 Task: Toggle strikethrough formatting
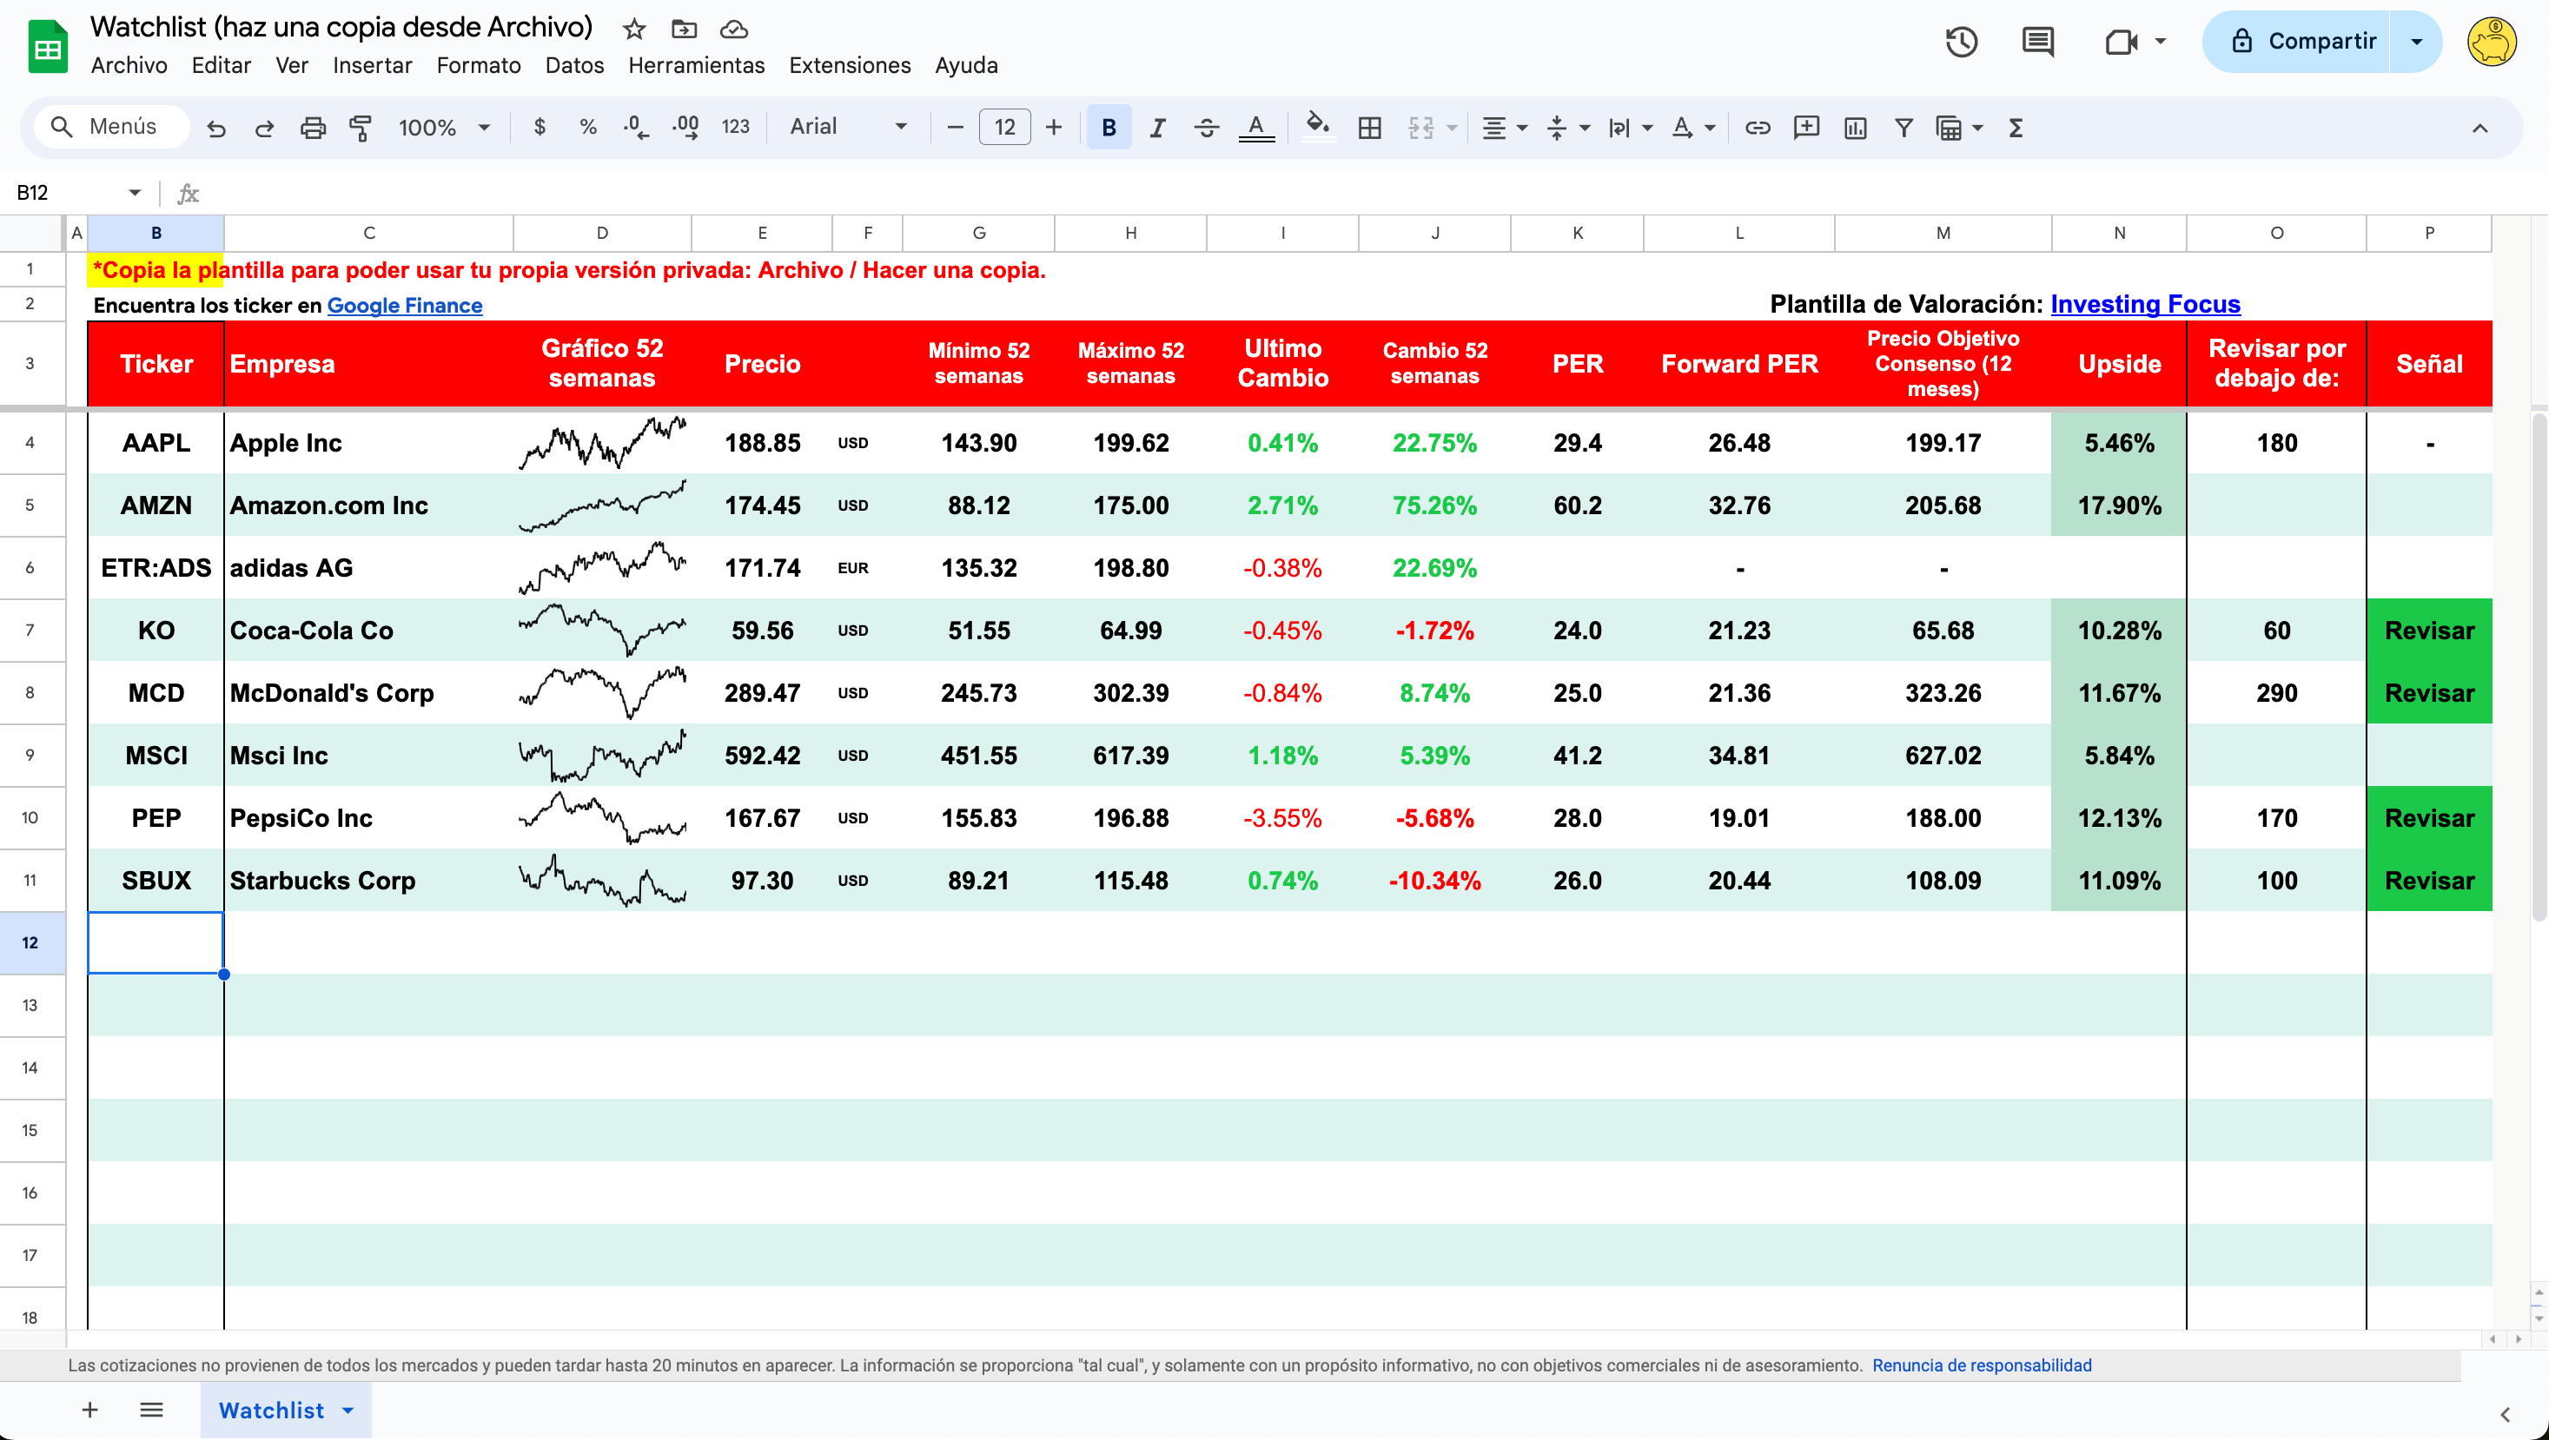click(1206, 128)
